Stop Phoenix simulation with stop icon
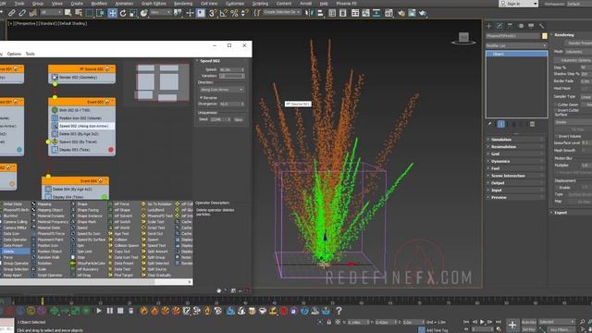This screenshot has height=333, width=592. 120,311
